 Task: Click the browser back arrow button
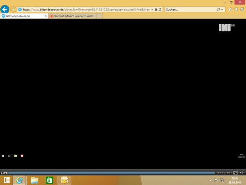tap(5, 9)
